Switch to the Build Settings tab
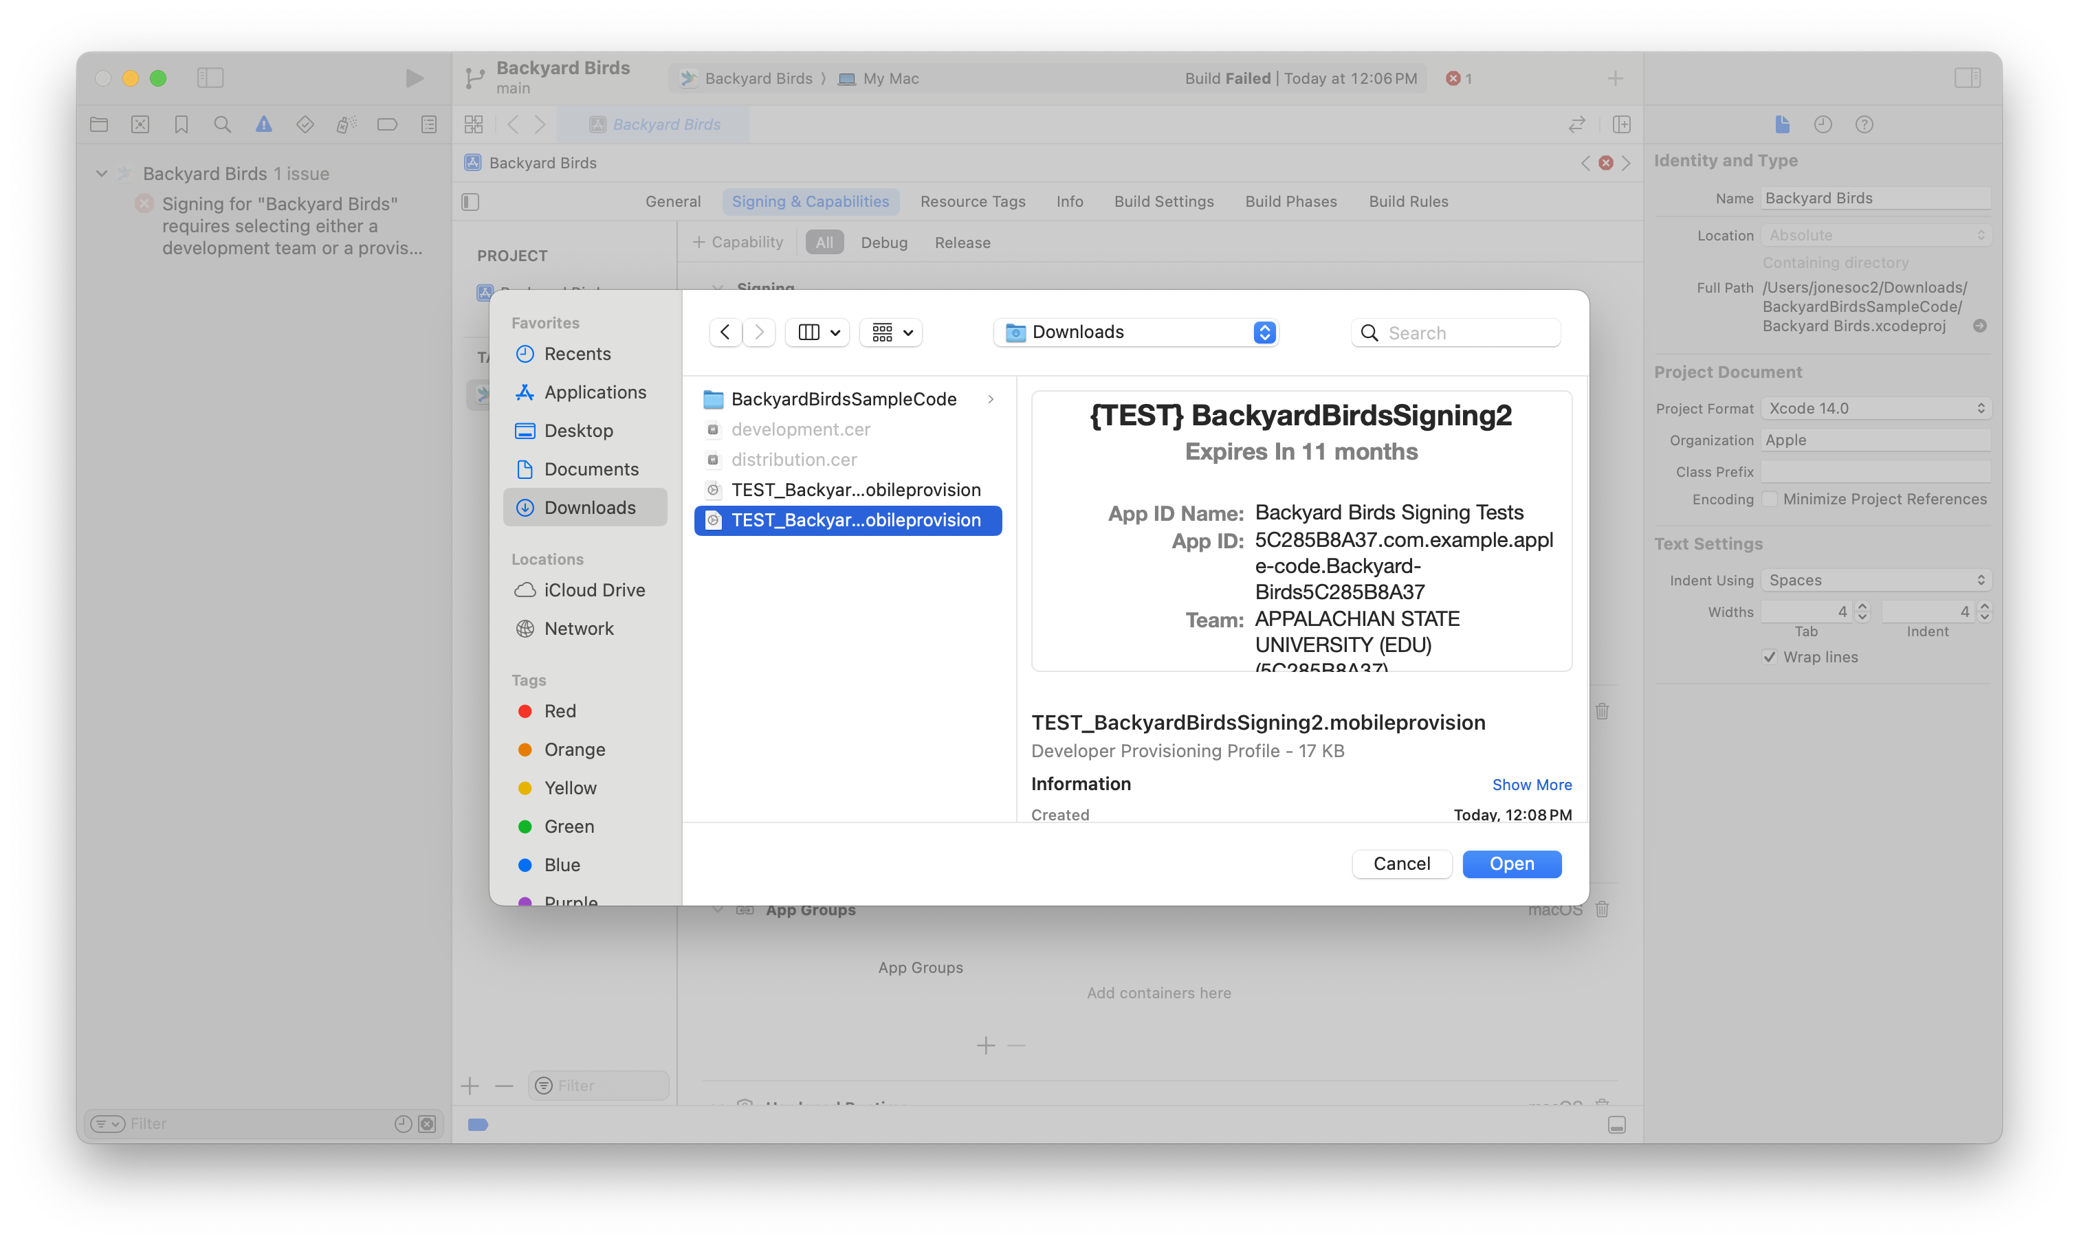 [1164, 201]
